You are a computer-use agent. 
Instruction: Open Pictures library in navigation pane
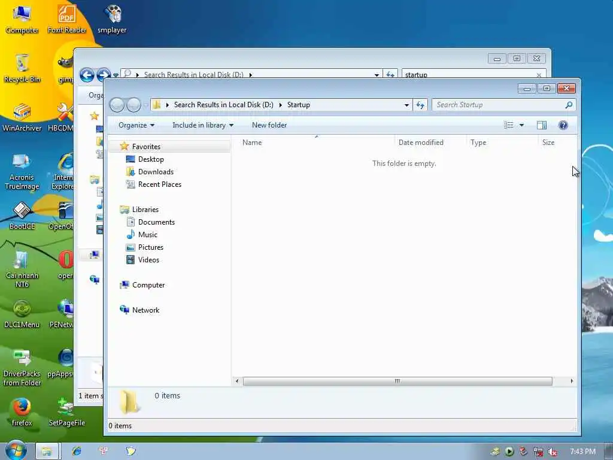click(x=150, y=247)
